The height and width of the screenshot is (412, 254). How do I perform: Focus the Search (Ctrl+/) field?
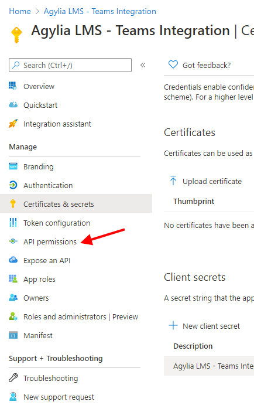(x=70, y=65)
